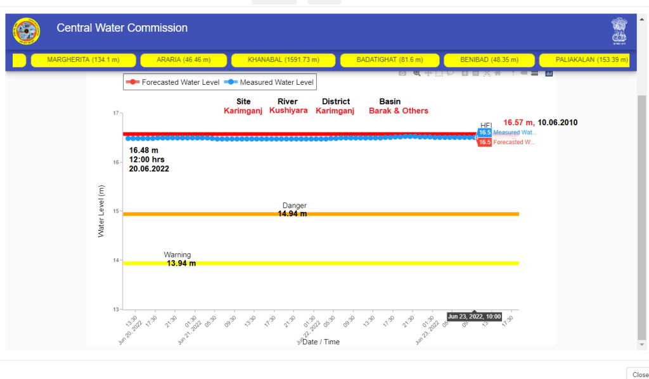Open the ARARIA (46.46 m) station
649x379 pixels.
point(183,60)
